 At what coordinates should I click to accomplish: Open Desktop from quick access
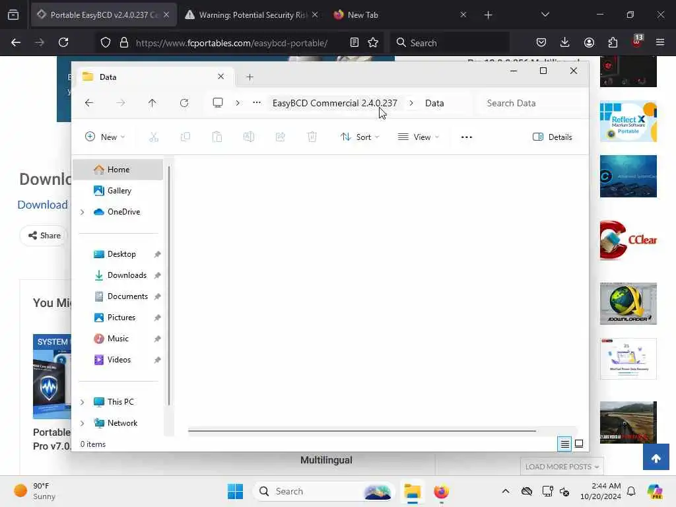[121, 254]
